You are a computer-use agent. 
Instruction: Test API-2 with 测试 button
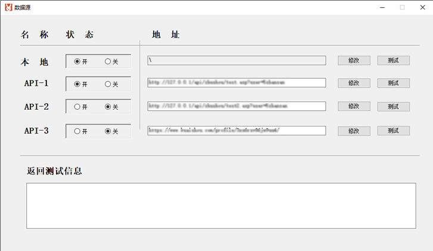click(x=393, y=106)
